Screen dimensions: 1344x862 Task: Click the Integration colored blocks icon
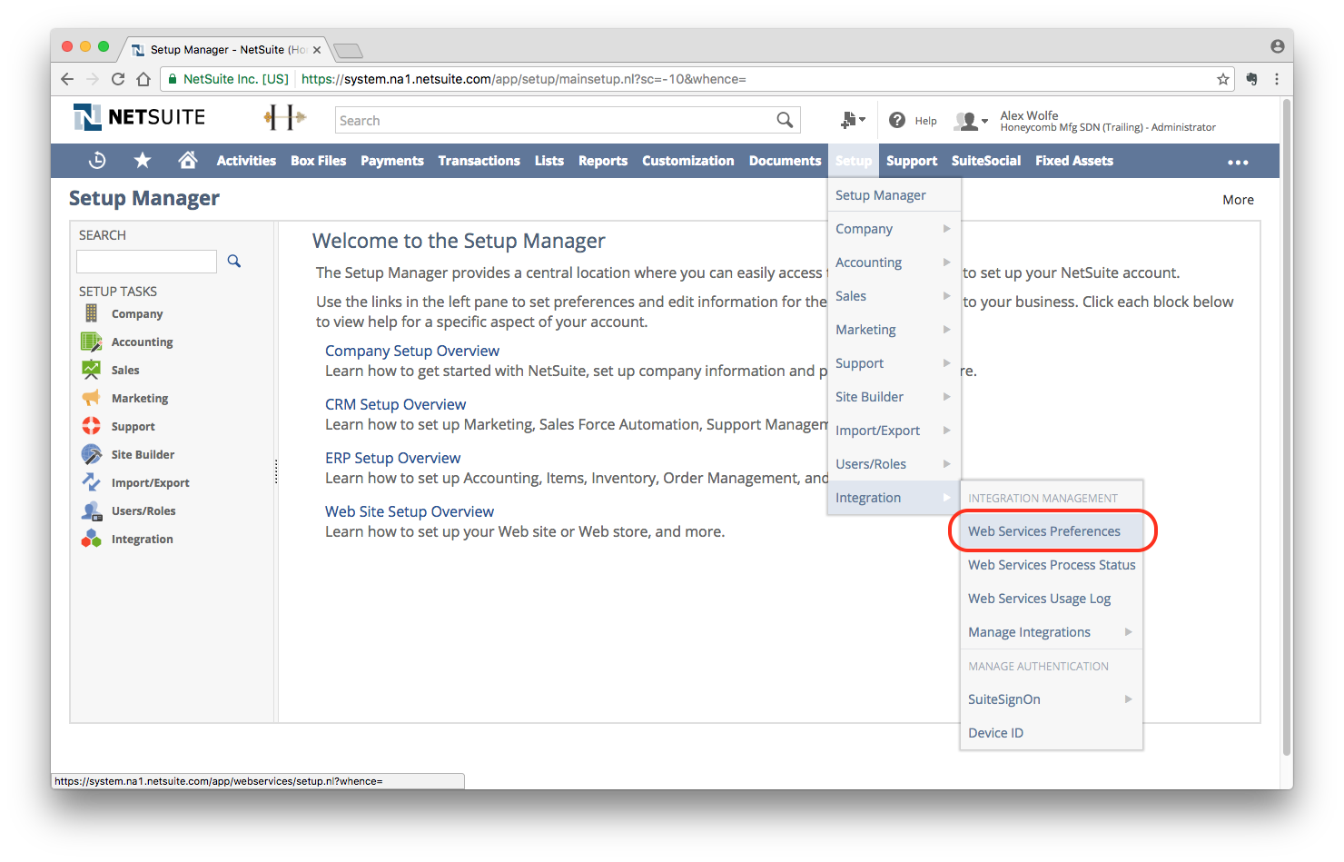[91, 539]
